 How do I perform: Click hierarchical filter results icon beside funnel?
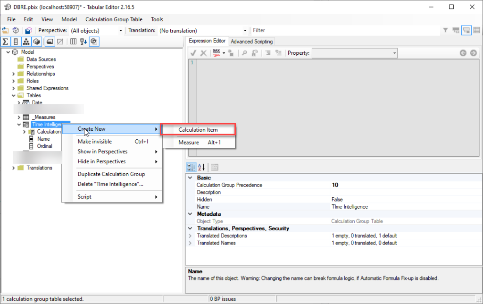pyautogui.click(x=456, y=30)
